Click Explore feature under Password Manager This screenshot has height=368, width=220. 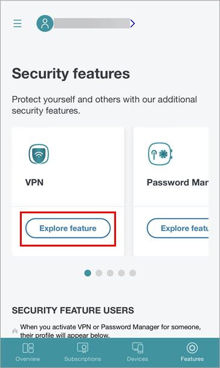click(178, 228)
